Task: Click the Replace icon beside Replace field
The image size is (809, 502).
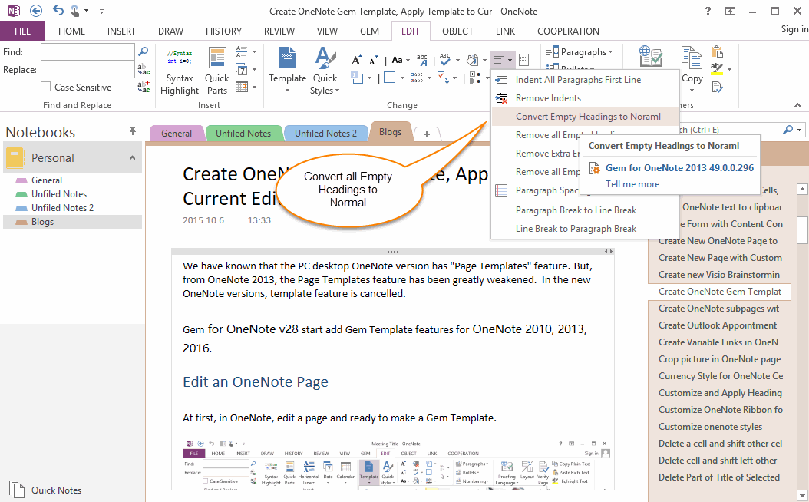Action: (x=144, y=69)
